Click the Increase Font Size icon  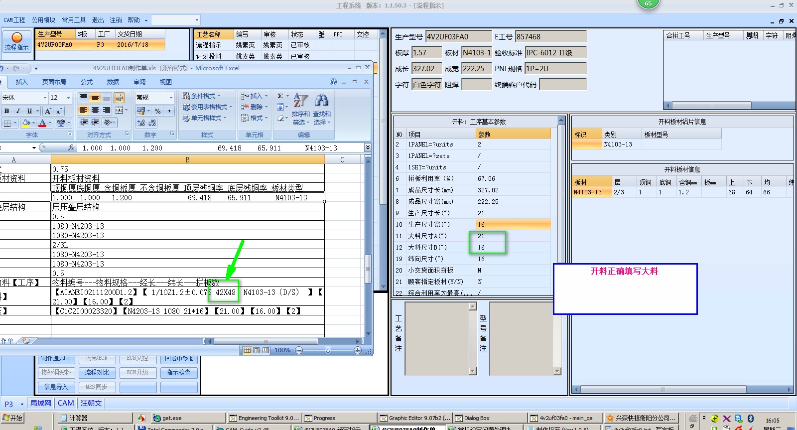click(x=48, y=111)
